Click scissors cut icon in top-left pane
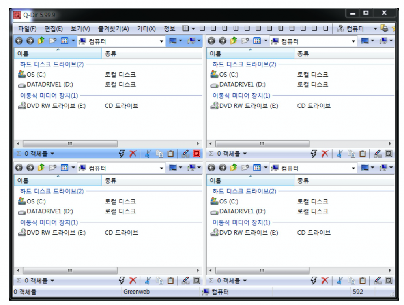 coord(148,154)
